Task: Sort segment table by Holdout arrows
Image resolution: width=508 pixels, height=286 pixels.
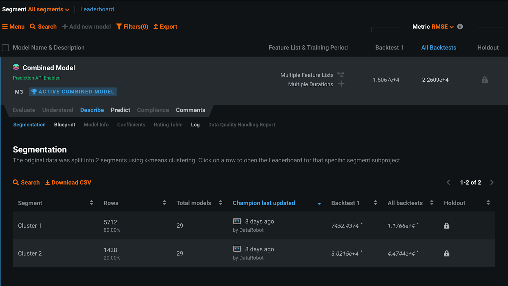Action: (x=488, y=203)
